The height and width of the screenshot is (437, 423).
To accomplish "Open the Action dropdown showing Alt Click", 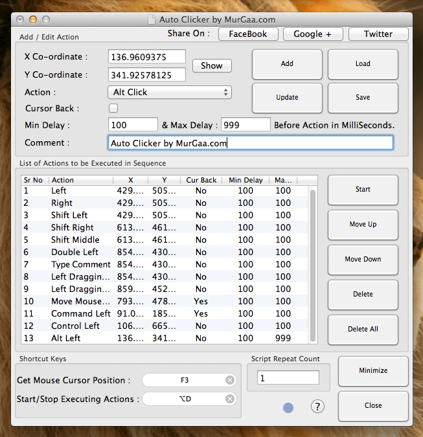I will coord(170,92).
